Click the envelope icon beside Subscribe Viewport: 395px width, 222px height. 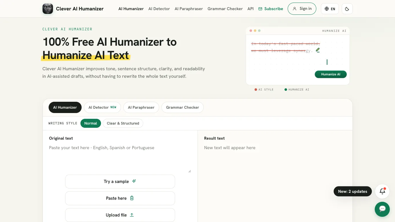pos(260,9)
